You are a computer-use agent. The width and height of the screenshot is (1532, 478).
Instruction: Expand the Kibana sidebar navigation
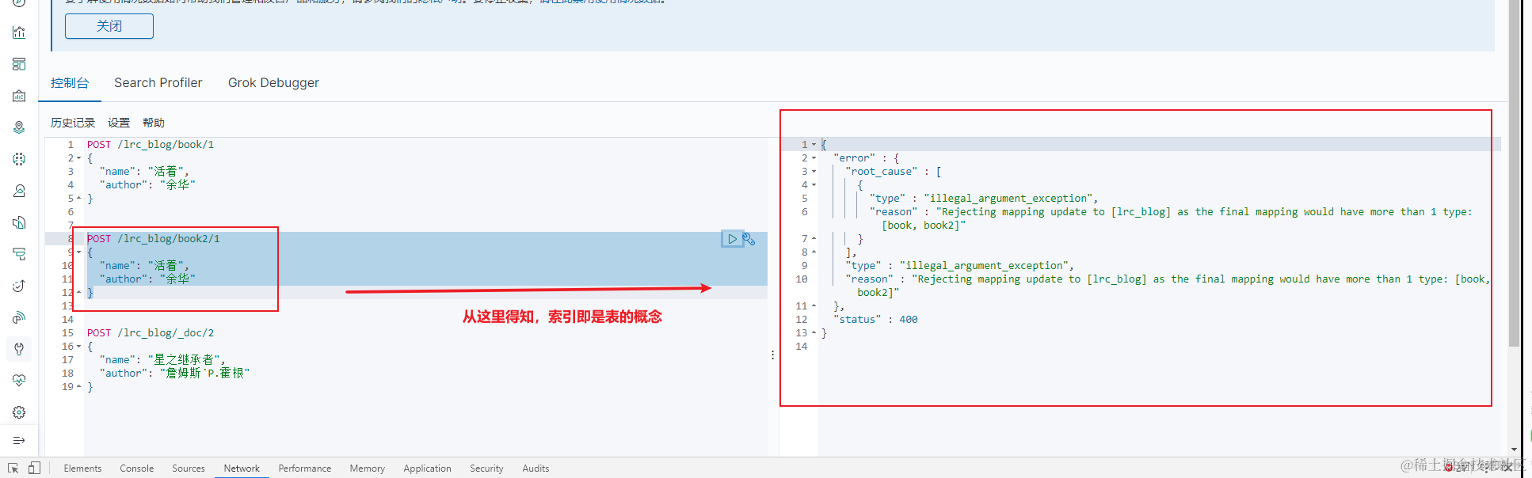click(x=19, y=440)
